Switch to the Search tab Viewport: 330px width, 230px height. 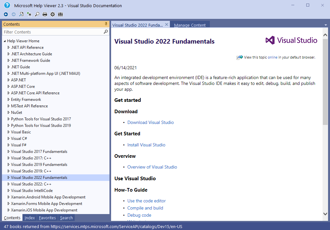coord(66,218)
